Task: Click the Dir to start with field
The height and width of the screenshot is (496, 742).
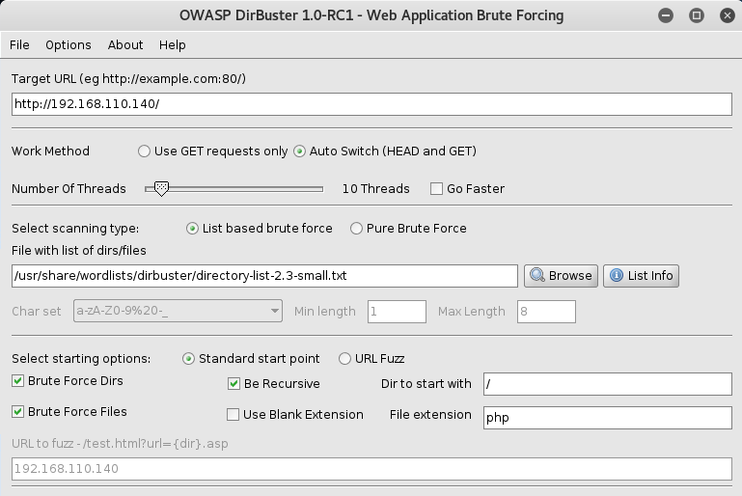Action: click(608, 384)
